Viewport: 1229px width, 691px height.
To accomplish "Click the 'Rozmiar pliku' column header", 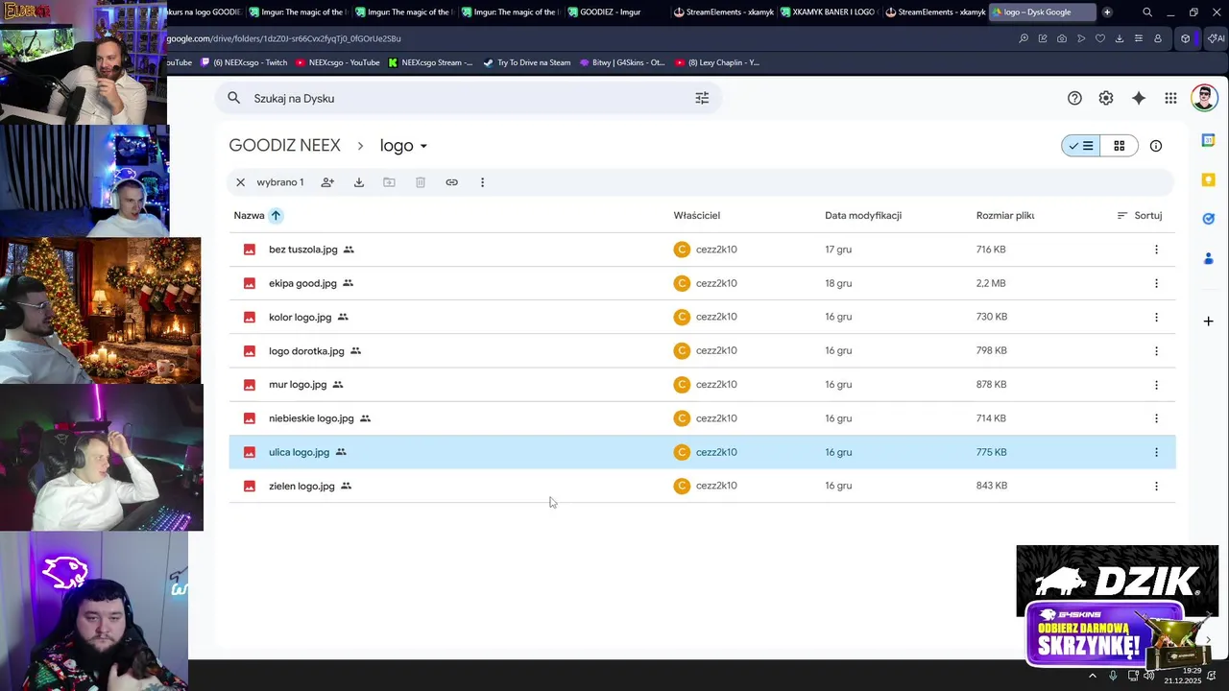I will point(1005,216).
